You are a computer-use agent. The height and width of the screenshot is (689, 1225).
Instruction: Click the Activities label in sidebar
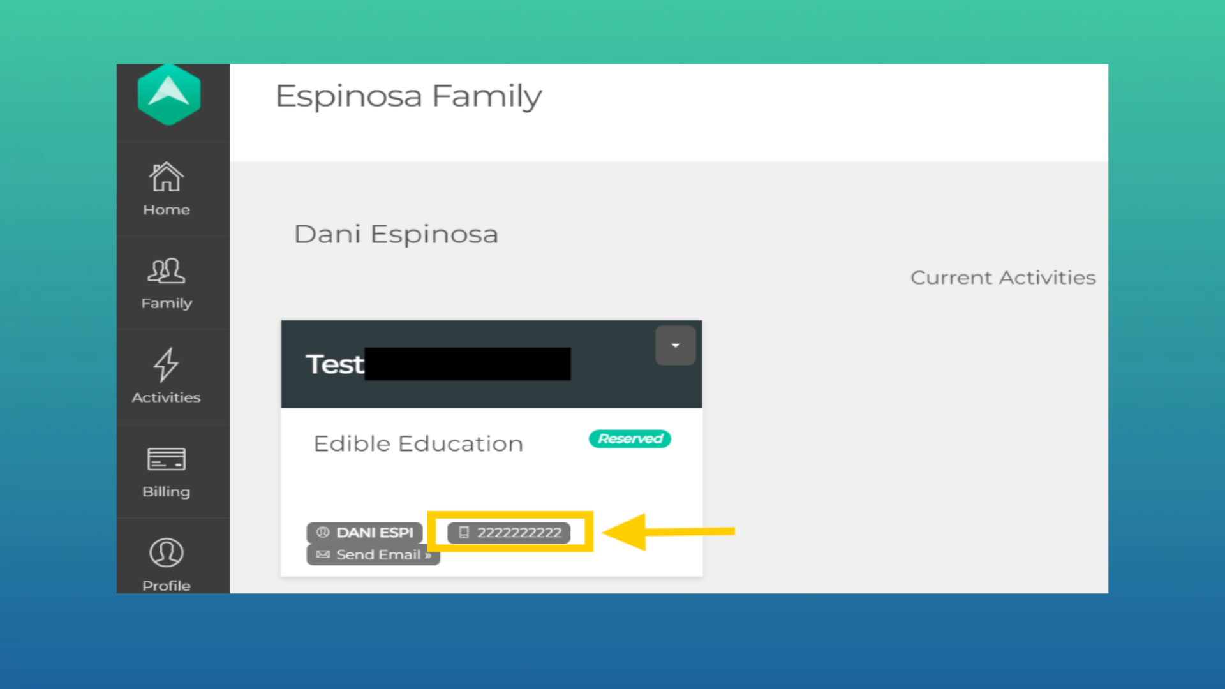click(x=167, y=397)
